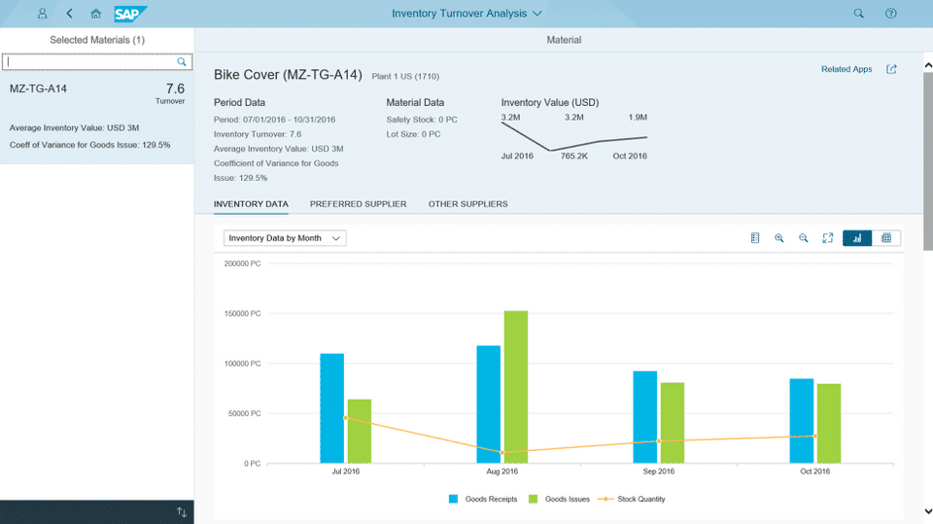Open sort options in materials list footer

point(181,512)
